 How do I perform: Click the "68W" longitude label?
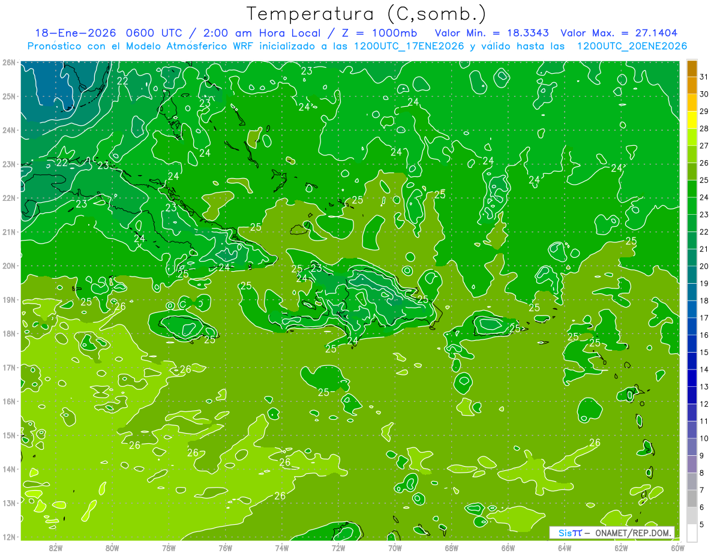point(451,548)
